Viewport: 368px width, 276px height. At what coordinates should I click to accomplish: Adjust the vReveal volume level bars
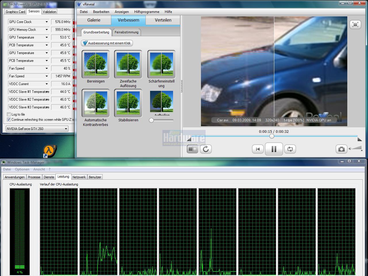[357, 148]
